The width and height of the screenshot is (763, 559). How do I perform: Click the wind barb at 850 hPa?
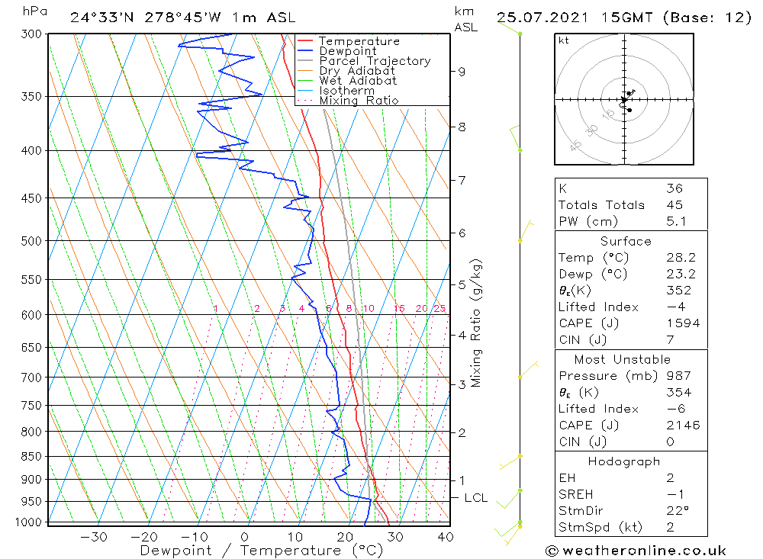coord(510,462)
